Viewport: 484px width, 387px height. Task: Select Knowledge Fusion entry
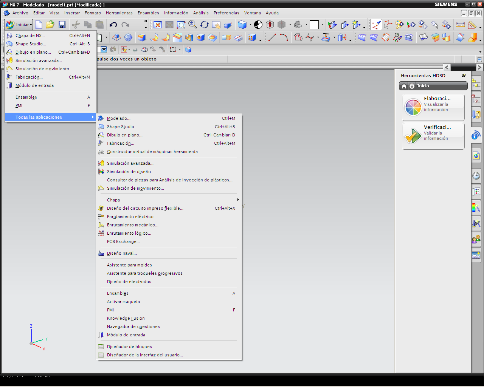click(x=169, y=318)
